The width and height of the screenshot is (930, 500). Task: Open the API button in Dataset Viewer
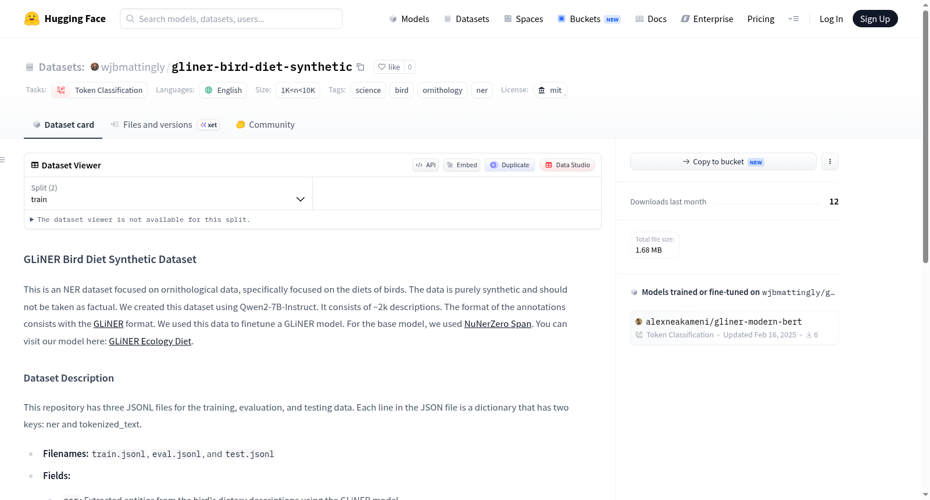(x=425, y=165)
